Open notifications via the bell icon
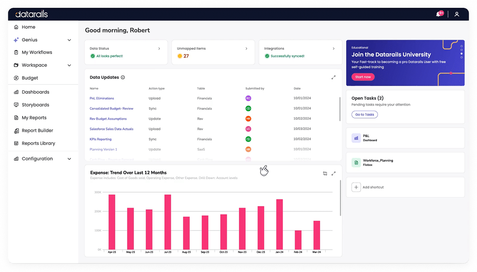This screenshot has width=477, height=272. tap(438, 14)
